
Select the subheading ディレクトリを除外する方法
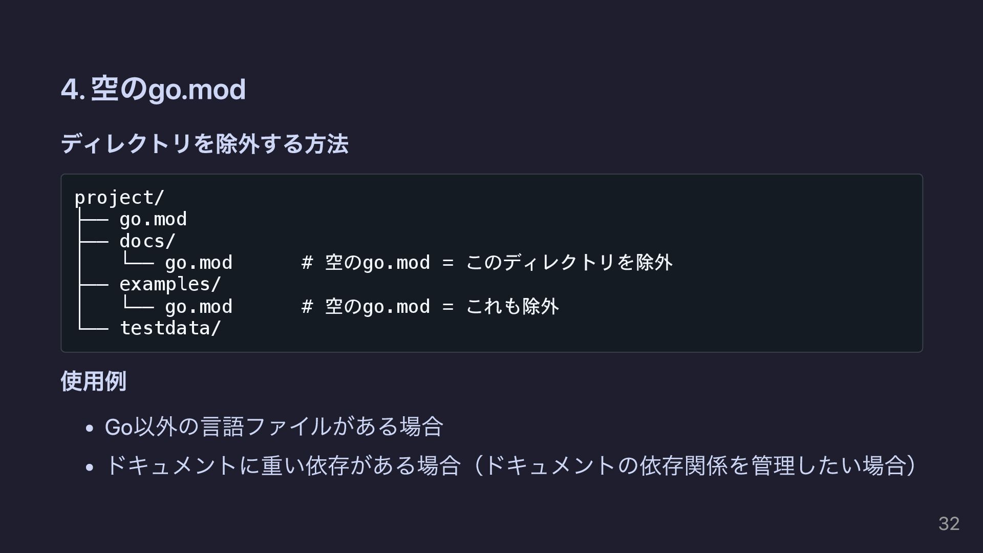204,144
